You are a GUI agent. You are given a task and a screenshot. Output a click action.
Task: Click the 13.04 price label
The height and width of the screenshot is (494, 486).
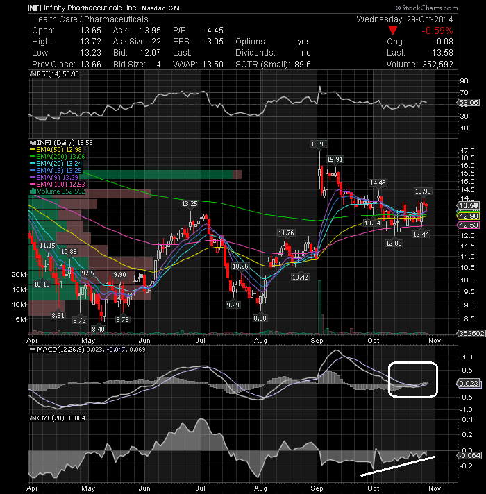pyautogui.click(x=372, y=223)
